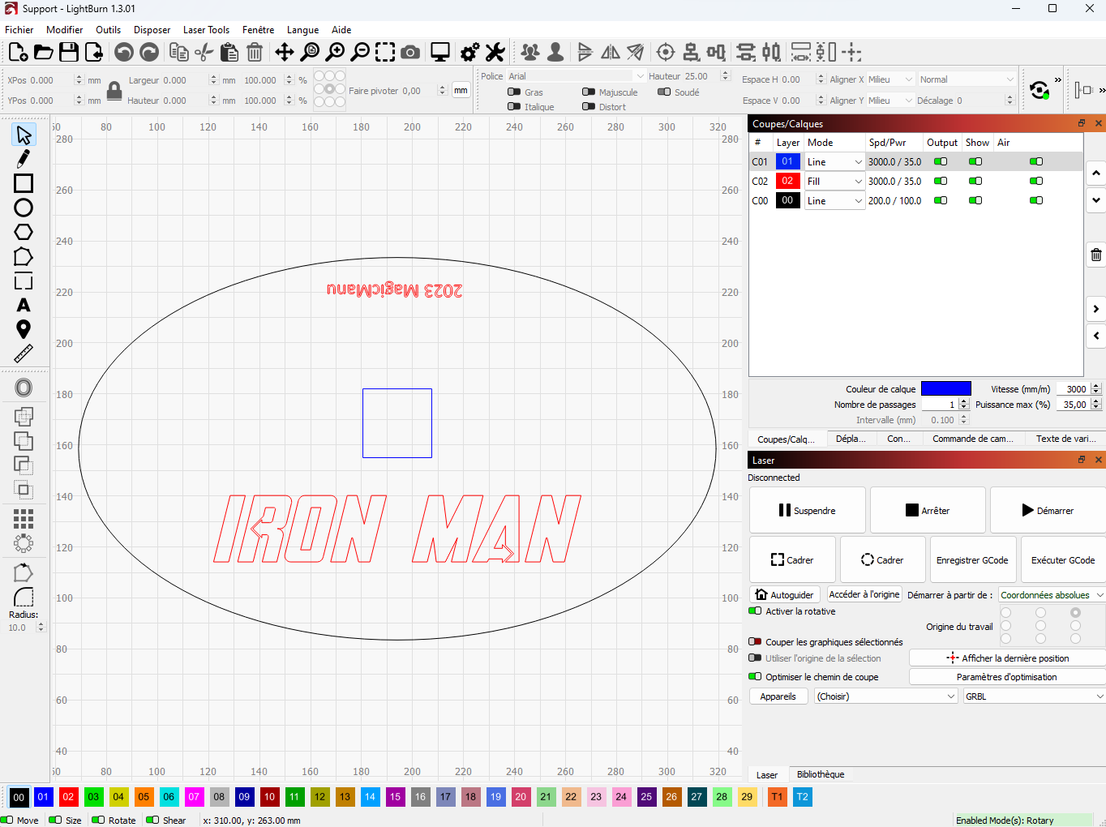1106x827 pixels.
Task: Select the magenta 15 layer color swatch
Action: 395,797
